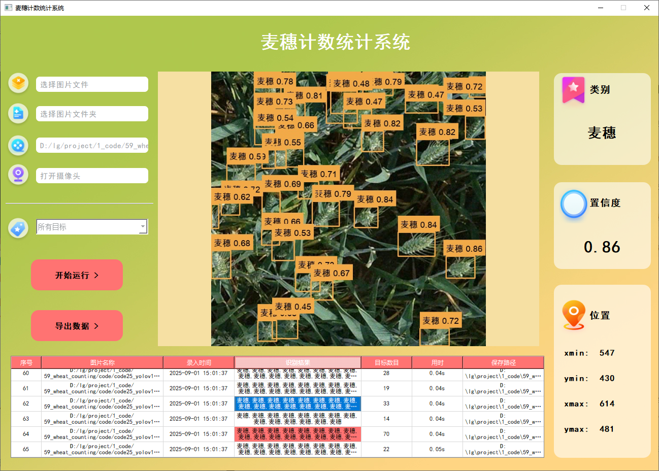Click the 打开摄像头 field

pos(92,176)
